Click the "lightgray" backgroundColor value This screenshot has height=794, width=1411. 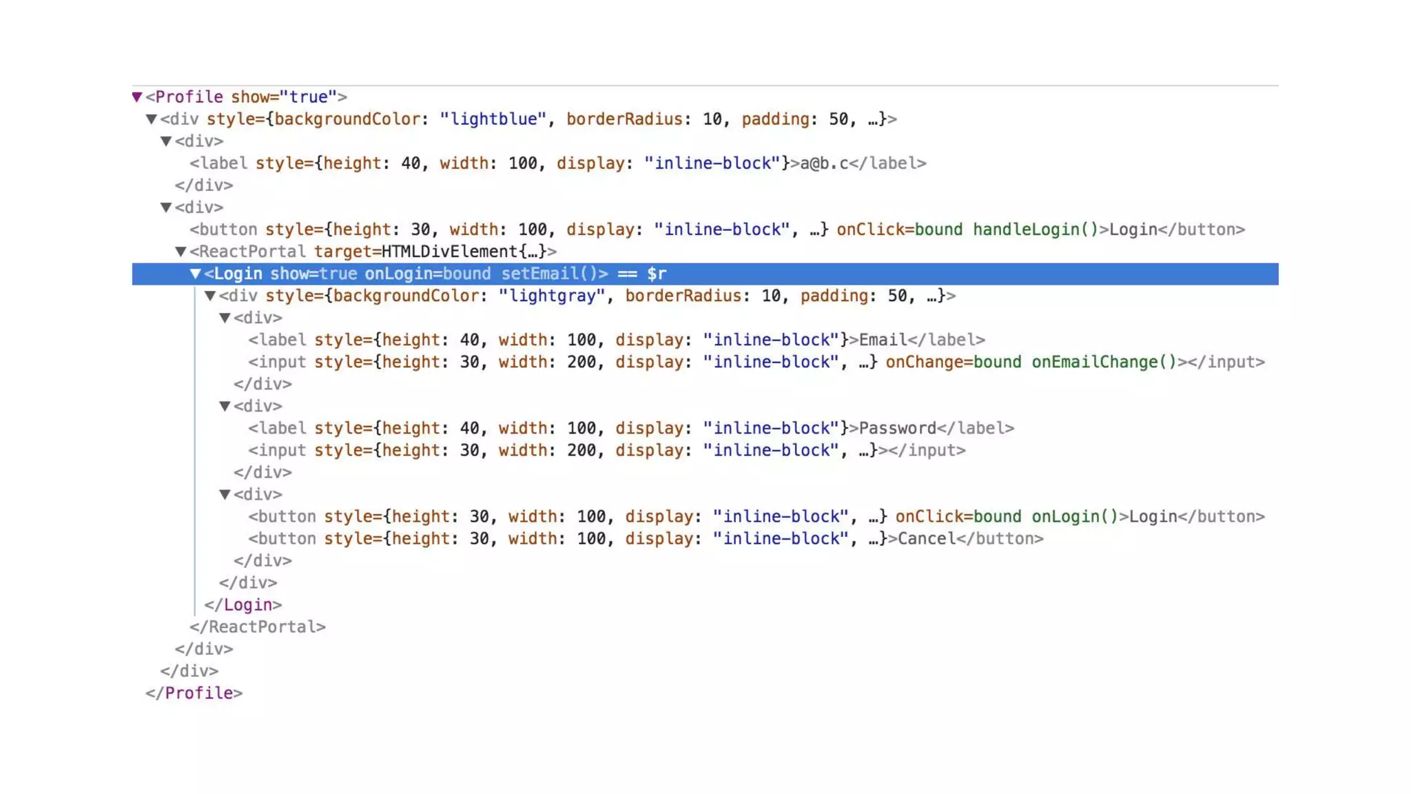coord(552,296)
